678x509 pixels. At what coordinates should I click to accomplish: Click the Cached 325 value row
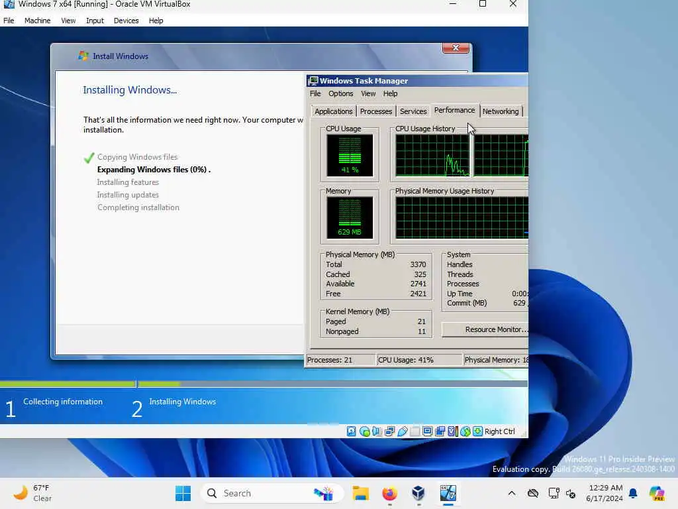376,274
